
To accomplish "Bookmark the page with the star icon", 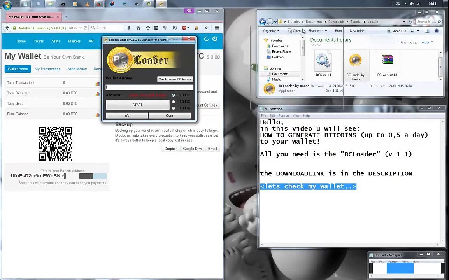I will pos(148,28).
